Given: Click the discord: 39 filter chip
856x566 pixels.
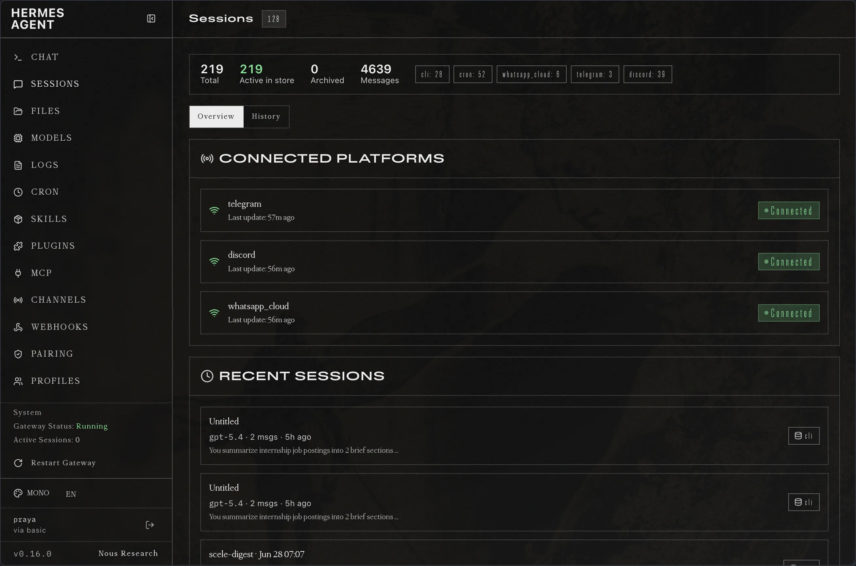Looking at the screenshot, I should coord(647,74).
